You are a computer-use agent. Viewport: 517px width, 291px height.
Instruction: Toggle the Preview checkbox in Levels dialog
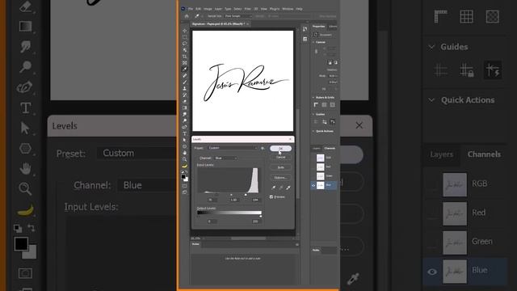[x=271, y=197]
